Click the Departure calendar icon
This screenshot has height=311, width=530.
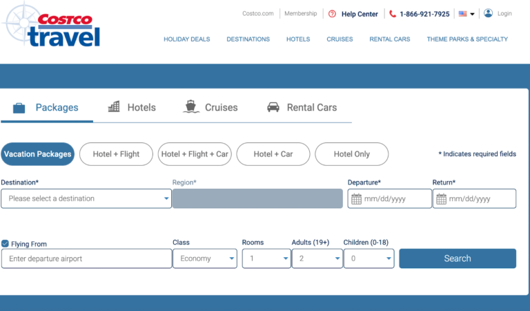point(356,199)
